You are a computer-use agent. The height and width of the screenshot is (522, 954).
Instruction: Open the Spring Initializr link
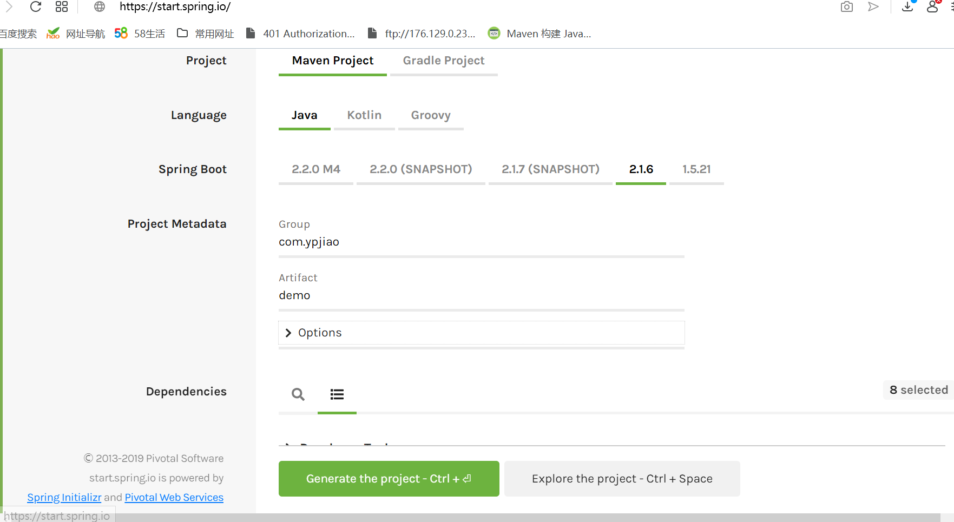[x=64, y=498]
